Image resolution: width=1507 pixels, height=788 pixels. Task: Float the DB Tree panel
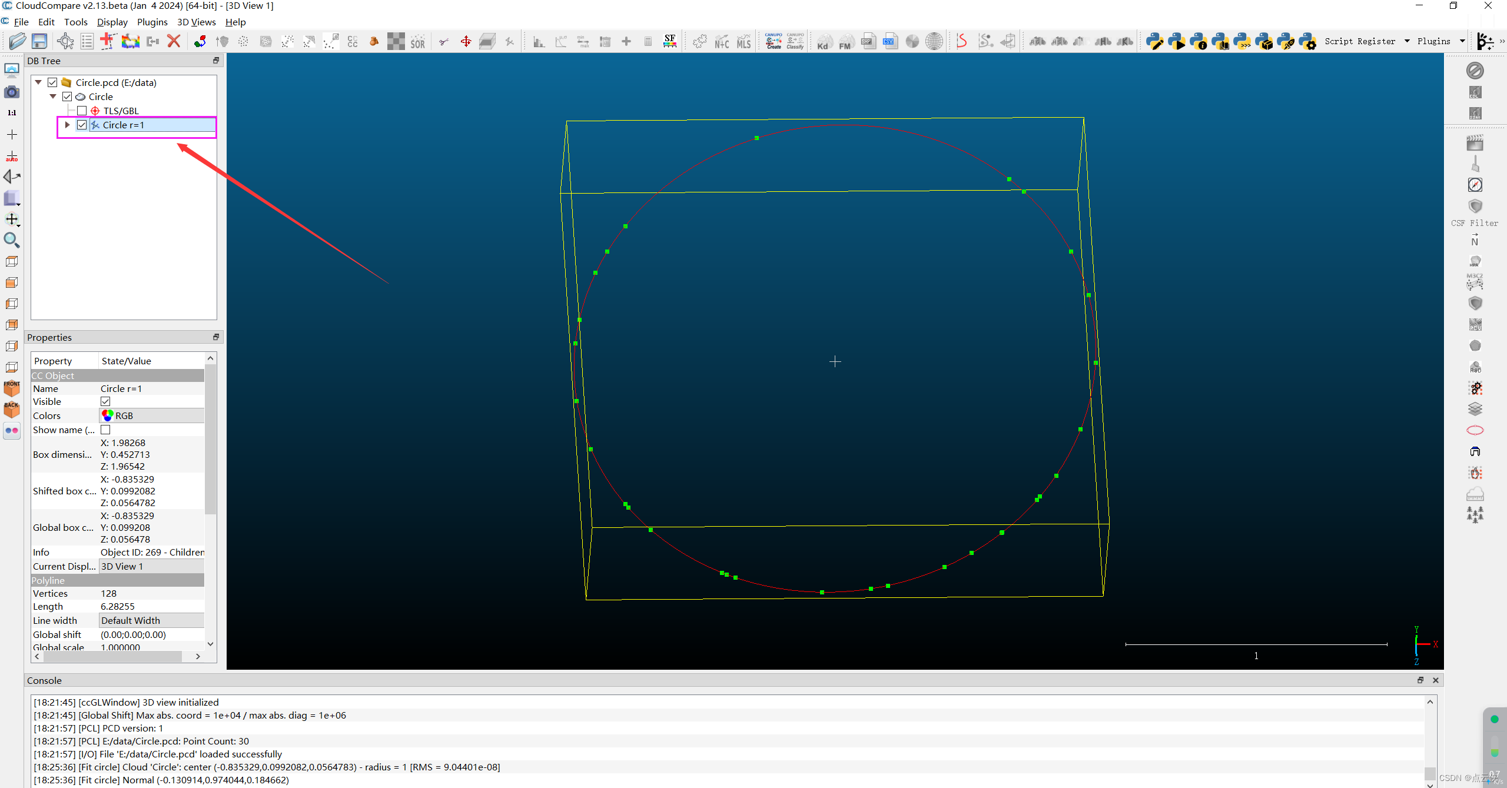(x=216, y=61)
